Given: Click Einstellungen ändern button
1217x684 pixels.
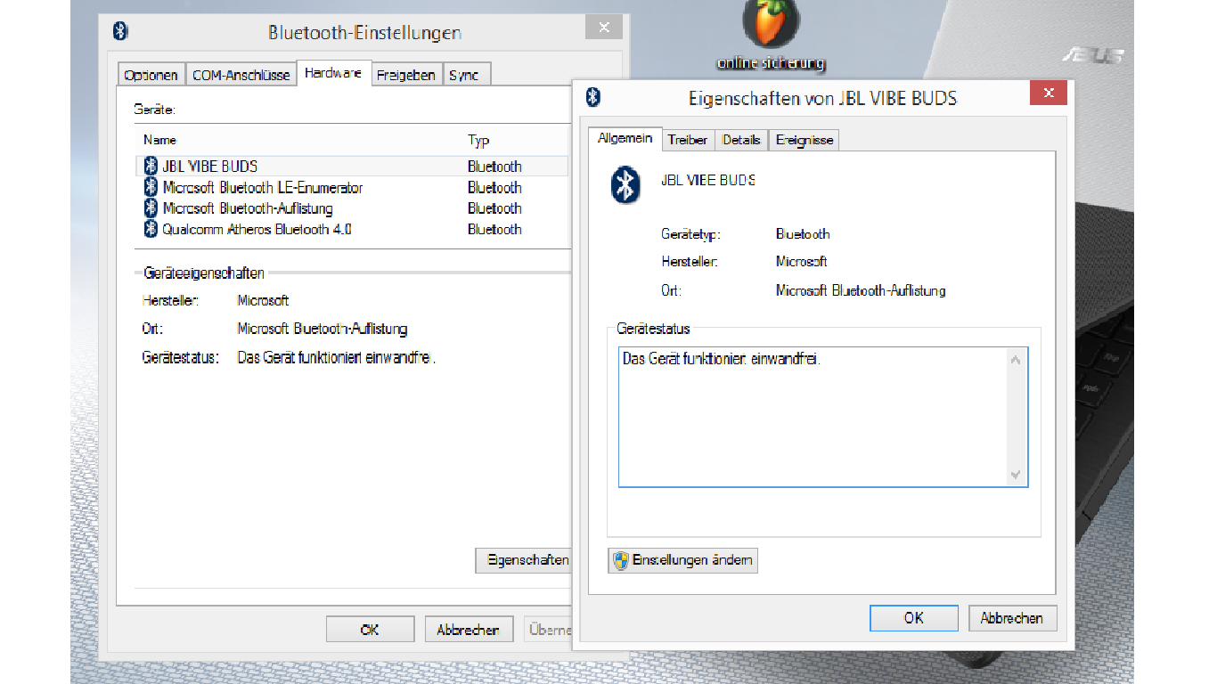Looking at the screenshot, I should [682, 560].
